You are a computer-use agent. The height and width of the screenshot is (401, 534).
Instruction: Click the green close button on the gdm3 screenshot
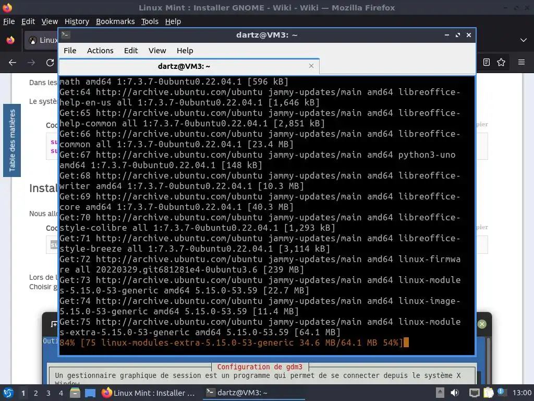point(482,324)
